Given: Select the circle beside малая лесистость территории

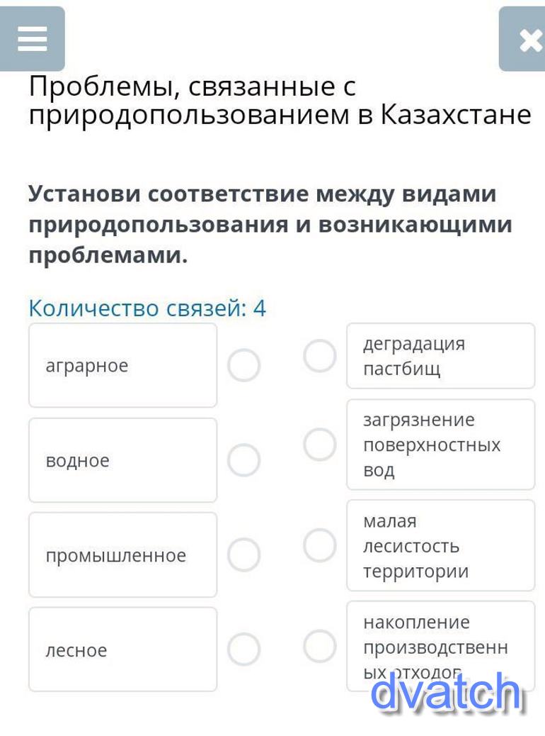Looking at the screenshot, I should (x=320, y=546).
